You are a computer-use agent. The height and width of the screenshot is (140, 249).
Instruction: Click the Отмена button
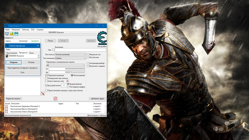[31, 62]
